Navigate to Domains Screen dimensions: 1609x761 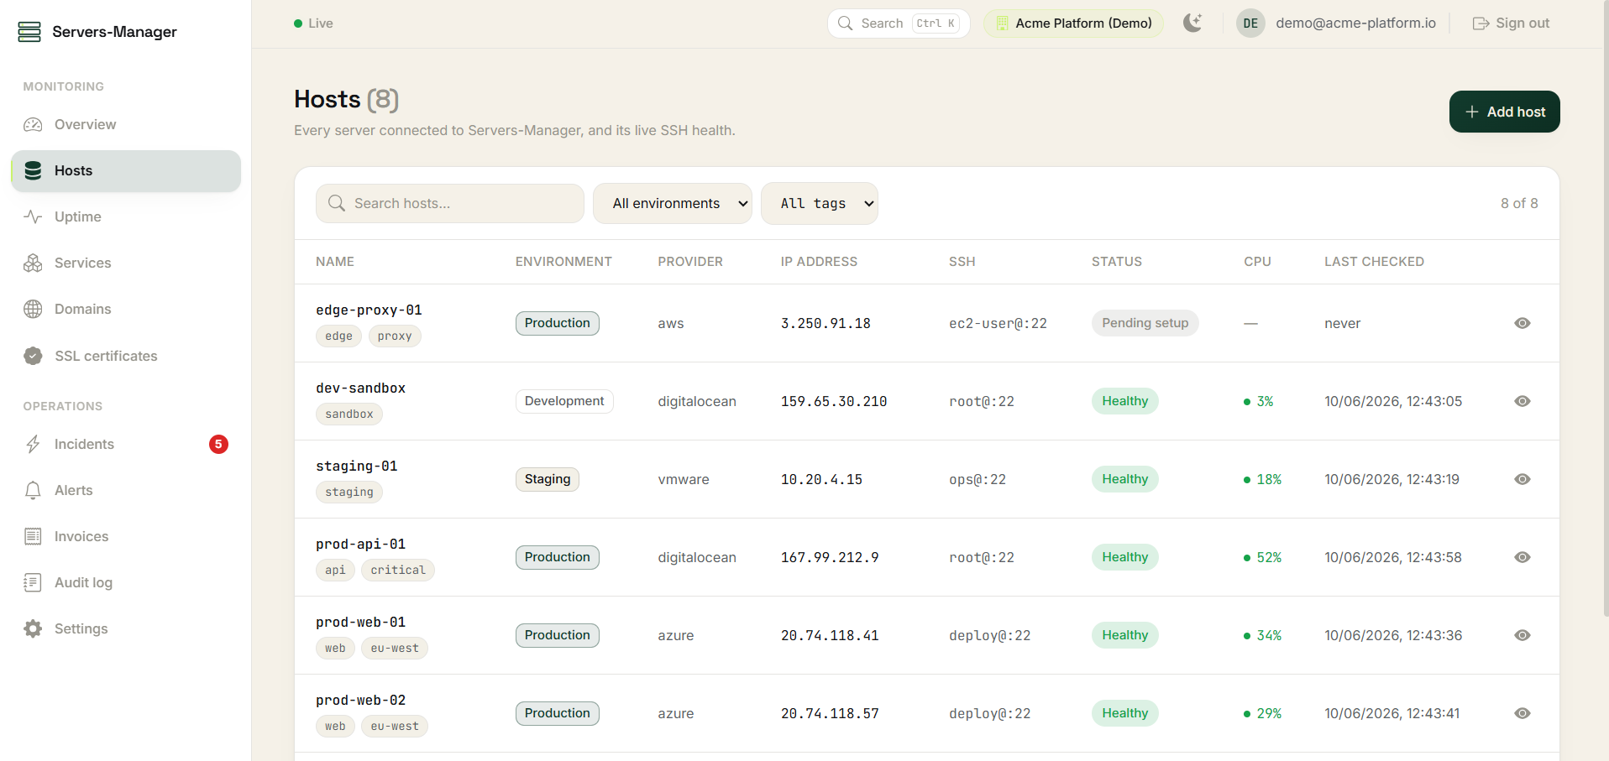126,309
